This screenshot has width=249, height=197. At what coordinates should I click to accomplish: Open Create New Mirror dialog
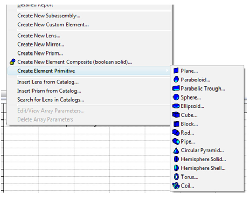(x=41, y=45)
